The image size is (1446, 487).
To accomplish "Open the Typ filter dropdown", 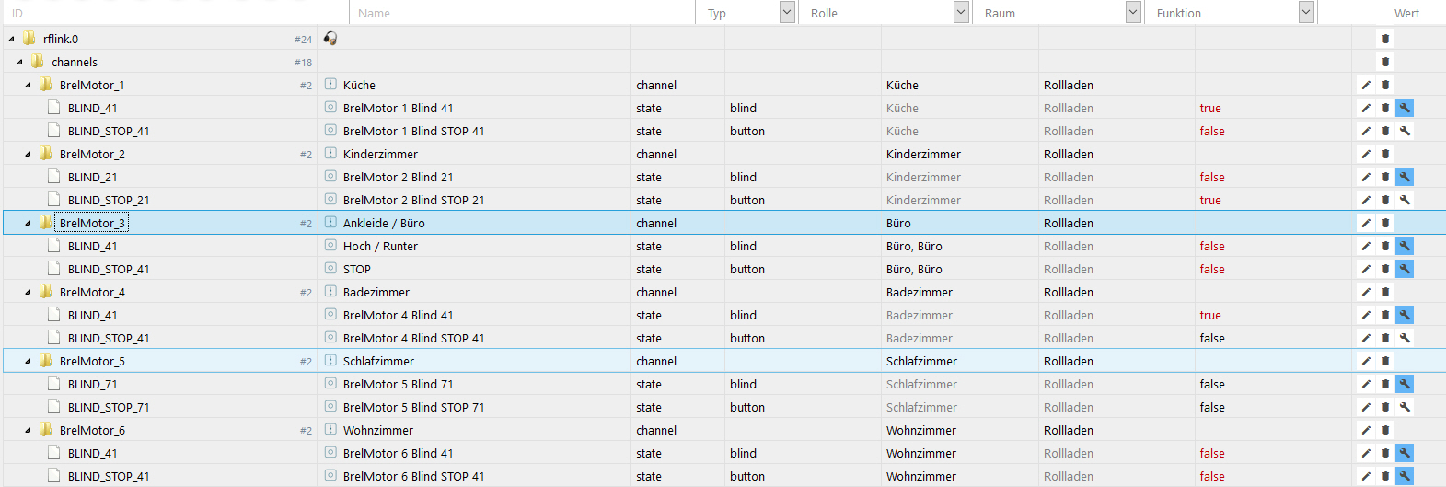I will 787,12.
